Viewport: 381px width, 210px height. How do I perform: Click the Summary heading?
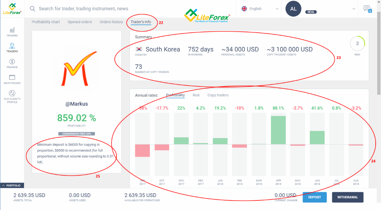click(143, 37)
